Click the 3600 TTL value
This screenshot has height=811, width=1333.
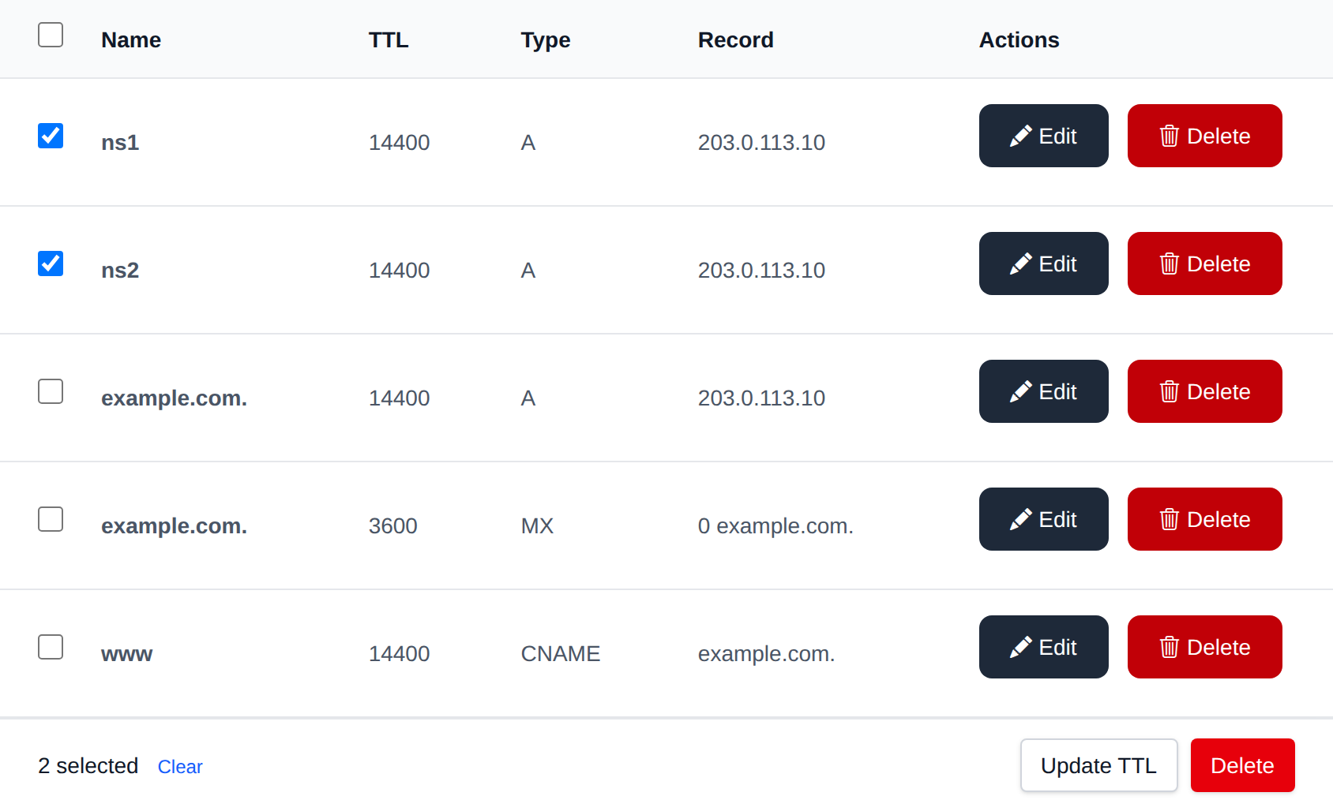click(x=392, y=526)
